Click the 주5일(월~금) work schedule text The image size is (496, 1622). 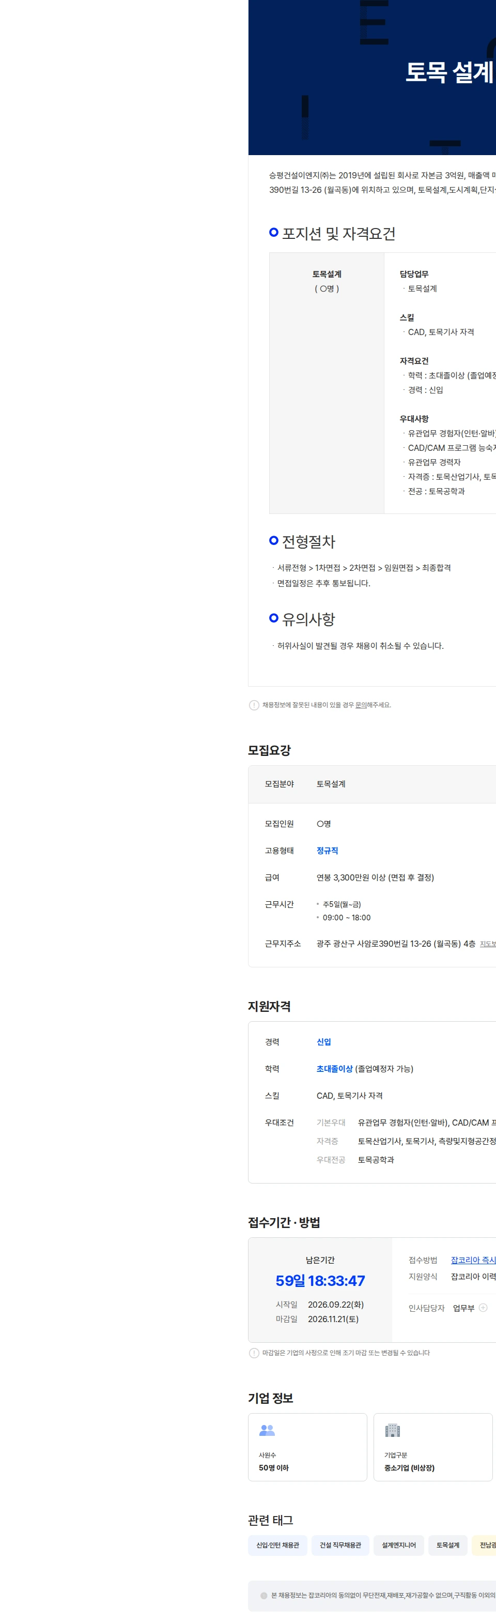[x=341, y=904]
